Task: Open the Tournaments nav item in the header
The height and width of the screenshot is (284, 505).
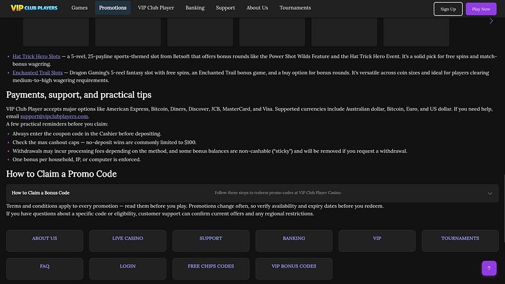Action: 295,8
